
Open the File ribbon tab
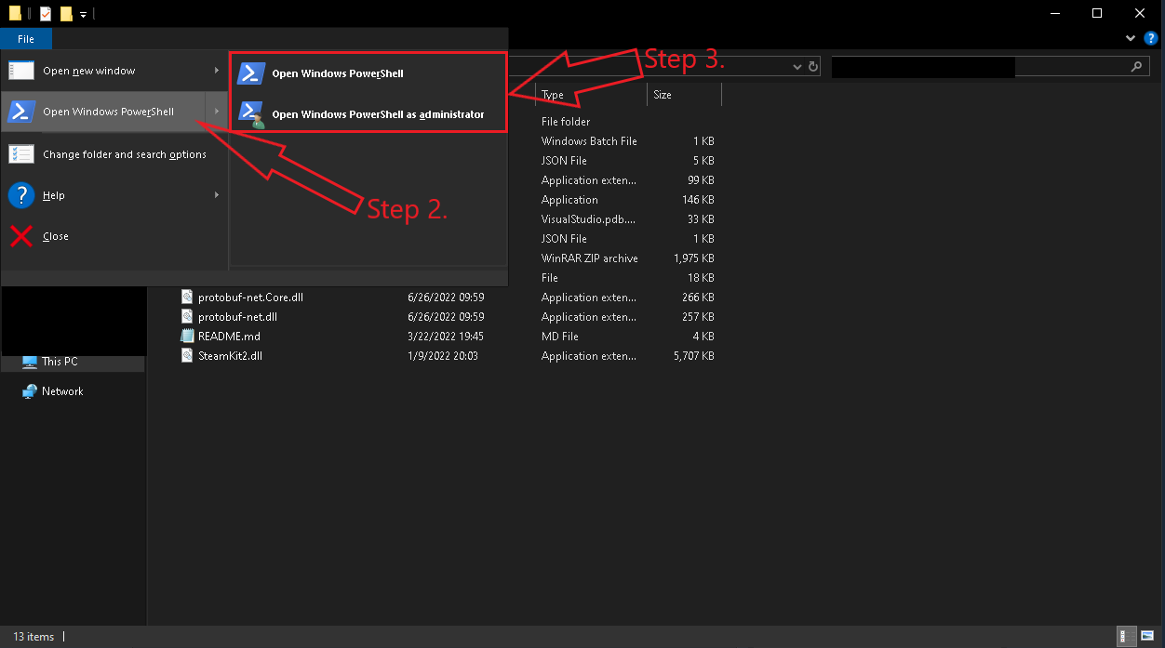click(26, 39)
